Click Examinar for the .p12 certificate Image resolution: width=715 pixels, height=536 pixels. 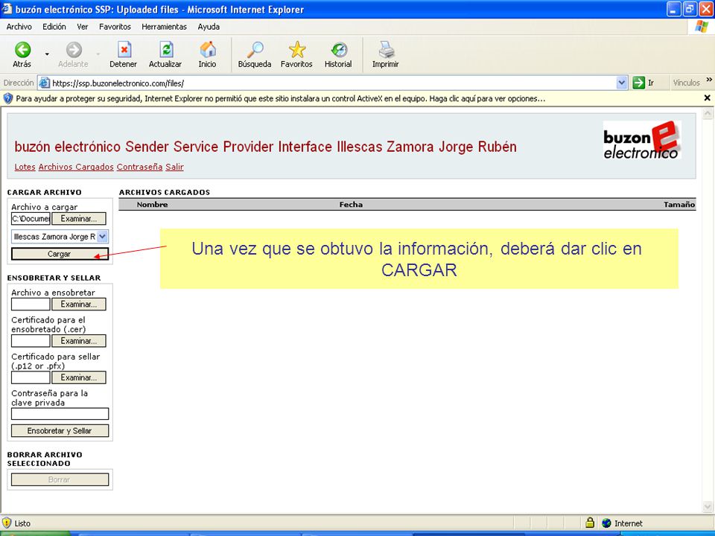(78, 377)
